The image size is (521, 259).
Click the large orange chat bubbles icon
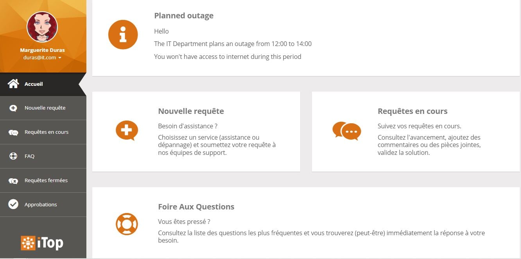347,131
